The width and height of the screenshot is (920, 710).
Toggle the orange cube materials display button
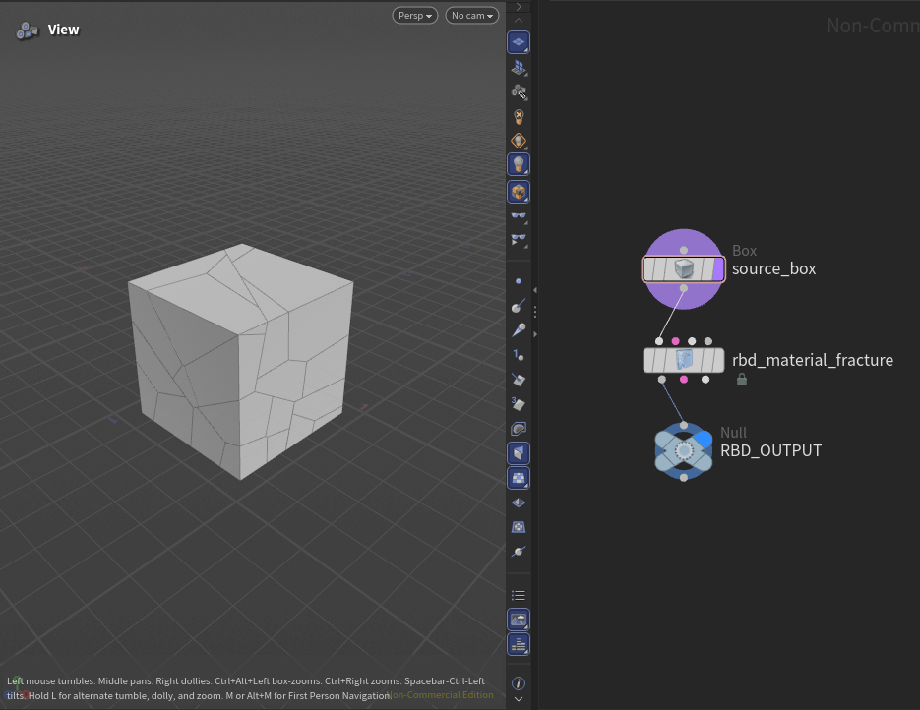pos(519,192)
